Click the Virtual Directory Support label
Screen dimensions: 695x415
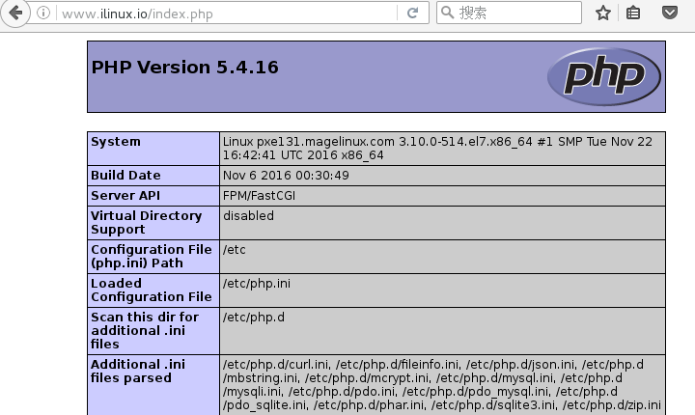coord(147,223)
